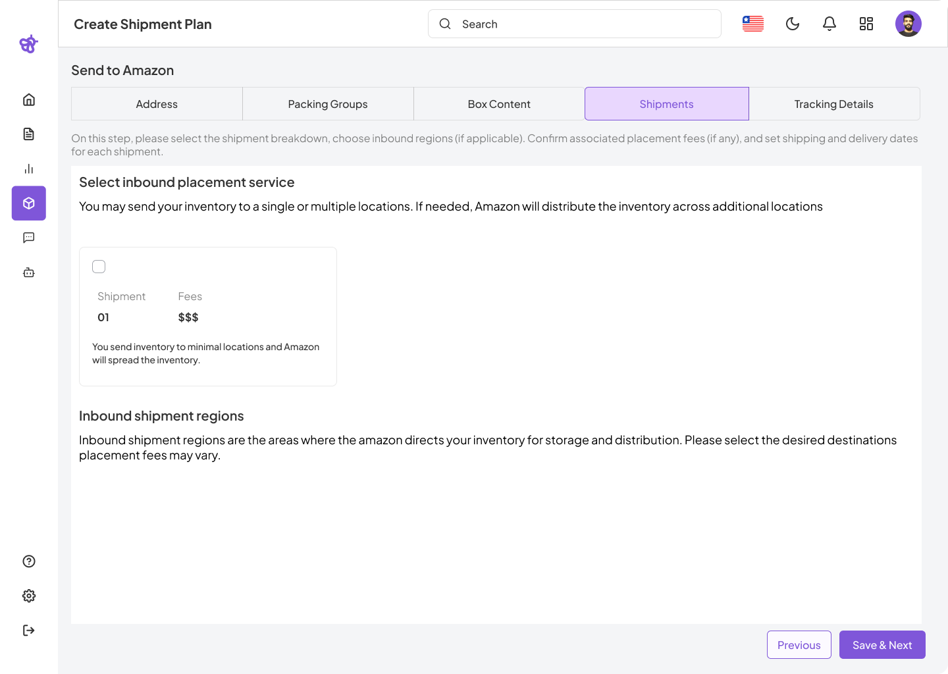
Task: Open the bar chart analytics icon
Action: [29, 169]
